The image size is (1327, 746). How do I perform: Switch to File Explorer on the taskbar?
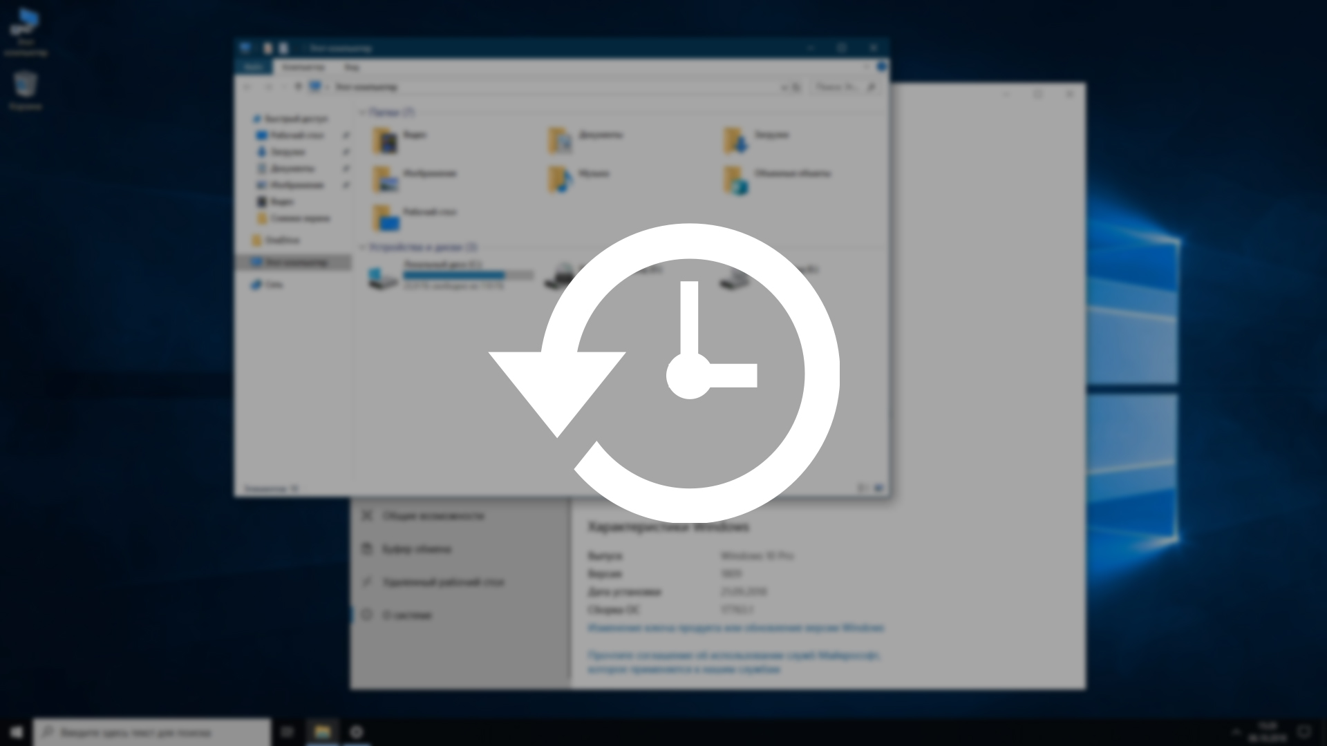tap(322, 732)
